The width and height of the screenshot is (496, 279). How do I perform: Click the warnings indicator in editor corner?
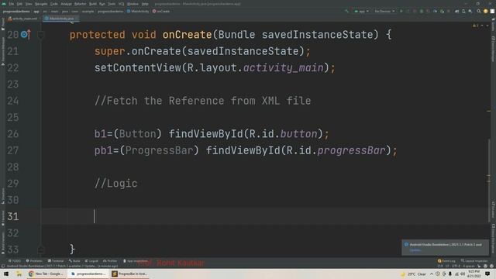point(476,26)
